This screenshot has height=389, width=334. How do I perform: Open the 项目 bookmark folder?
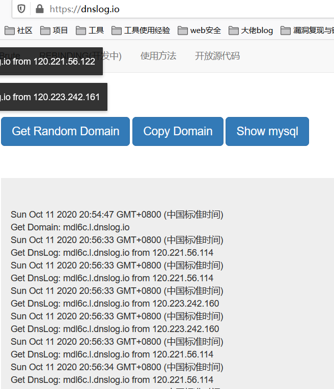click(54, 31)
